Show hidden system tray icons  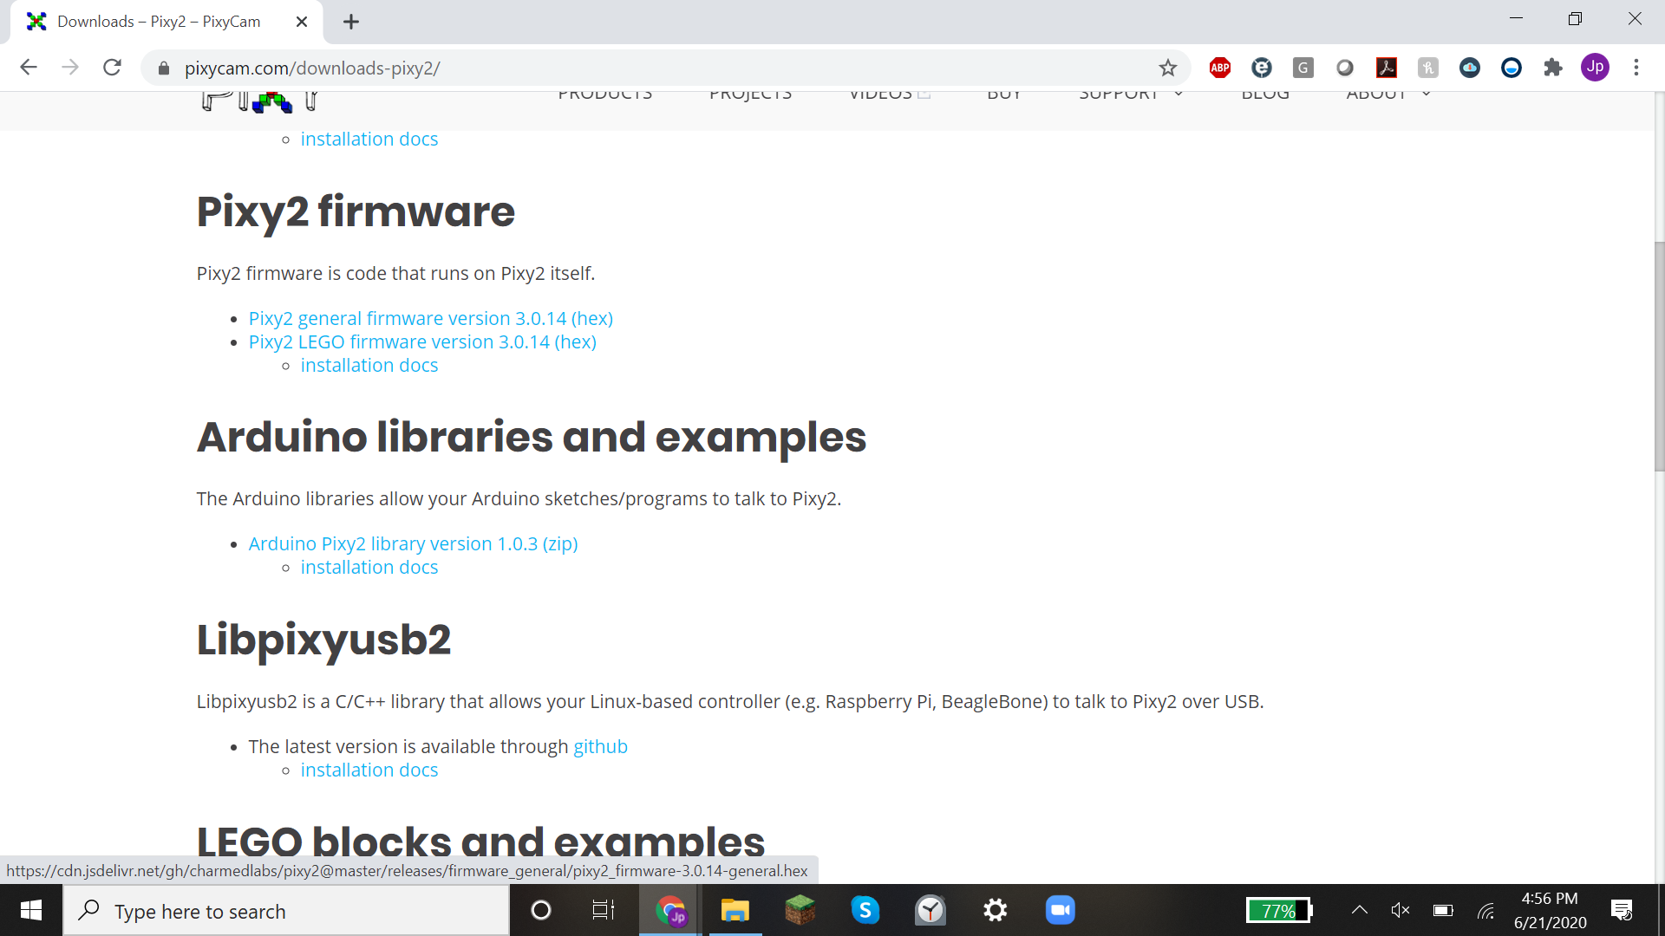tap(1360, 910)
